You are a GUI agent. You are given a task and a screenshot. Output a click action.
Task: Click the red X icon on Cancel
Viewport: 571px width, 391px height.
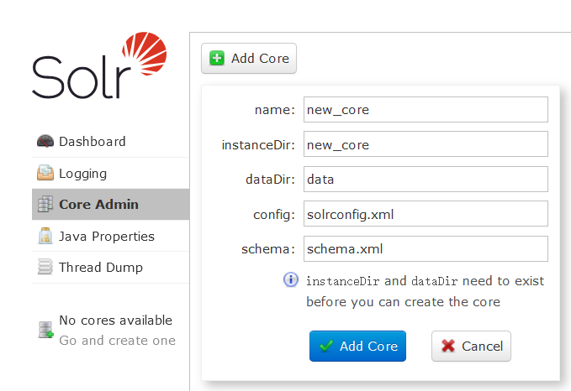pos(449,346)
